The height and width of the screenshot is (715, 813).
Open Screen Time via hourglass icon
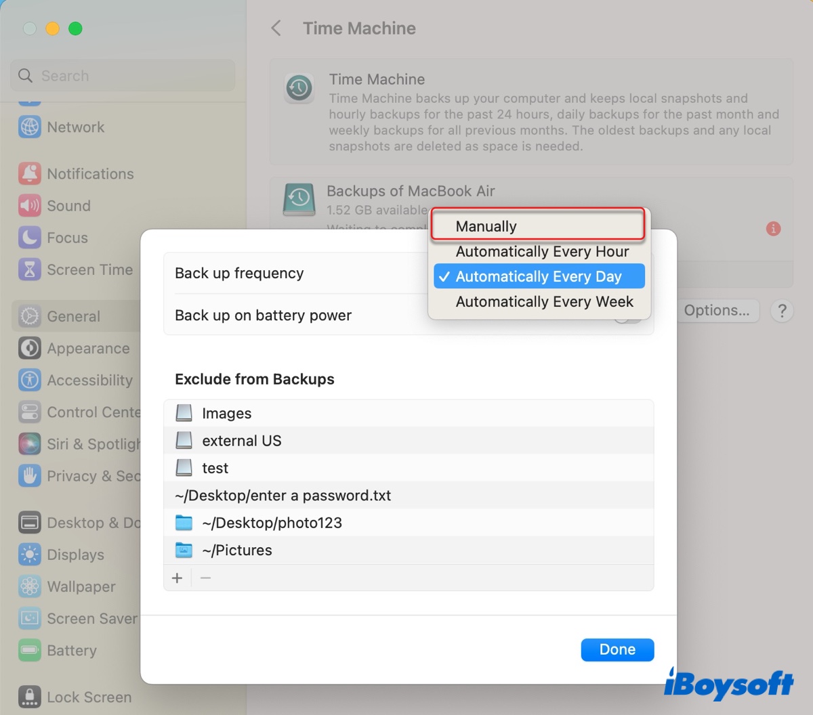(30, 269)
